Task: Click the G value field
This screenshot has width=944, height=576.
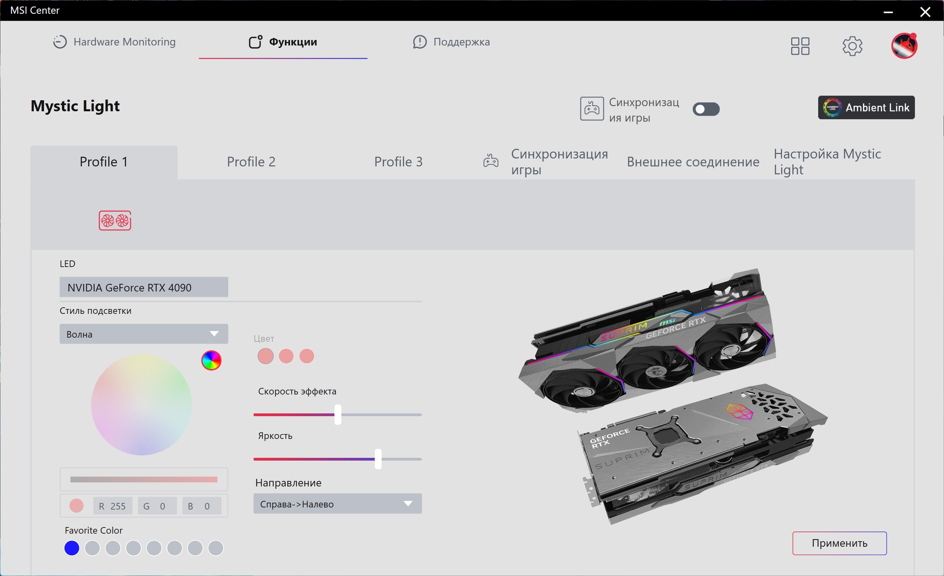Action: tap(158, 506)
